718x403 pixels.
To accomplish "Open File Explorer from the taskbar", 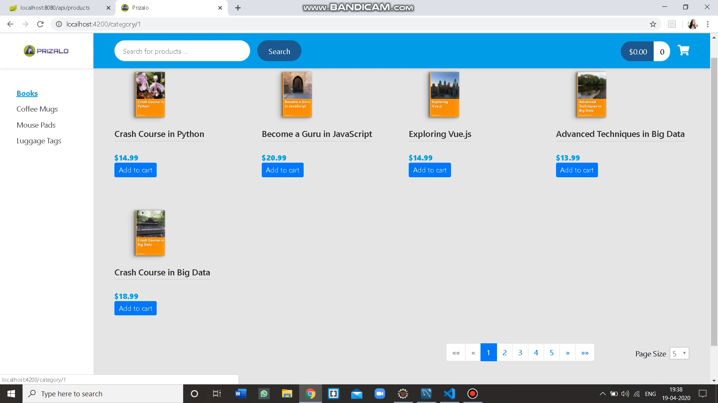I will coord(287,394).
